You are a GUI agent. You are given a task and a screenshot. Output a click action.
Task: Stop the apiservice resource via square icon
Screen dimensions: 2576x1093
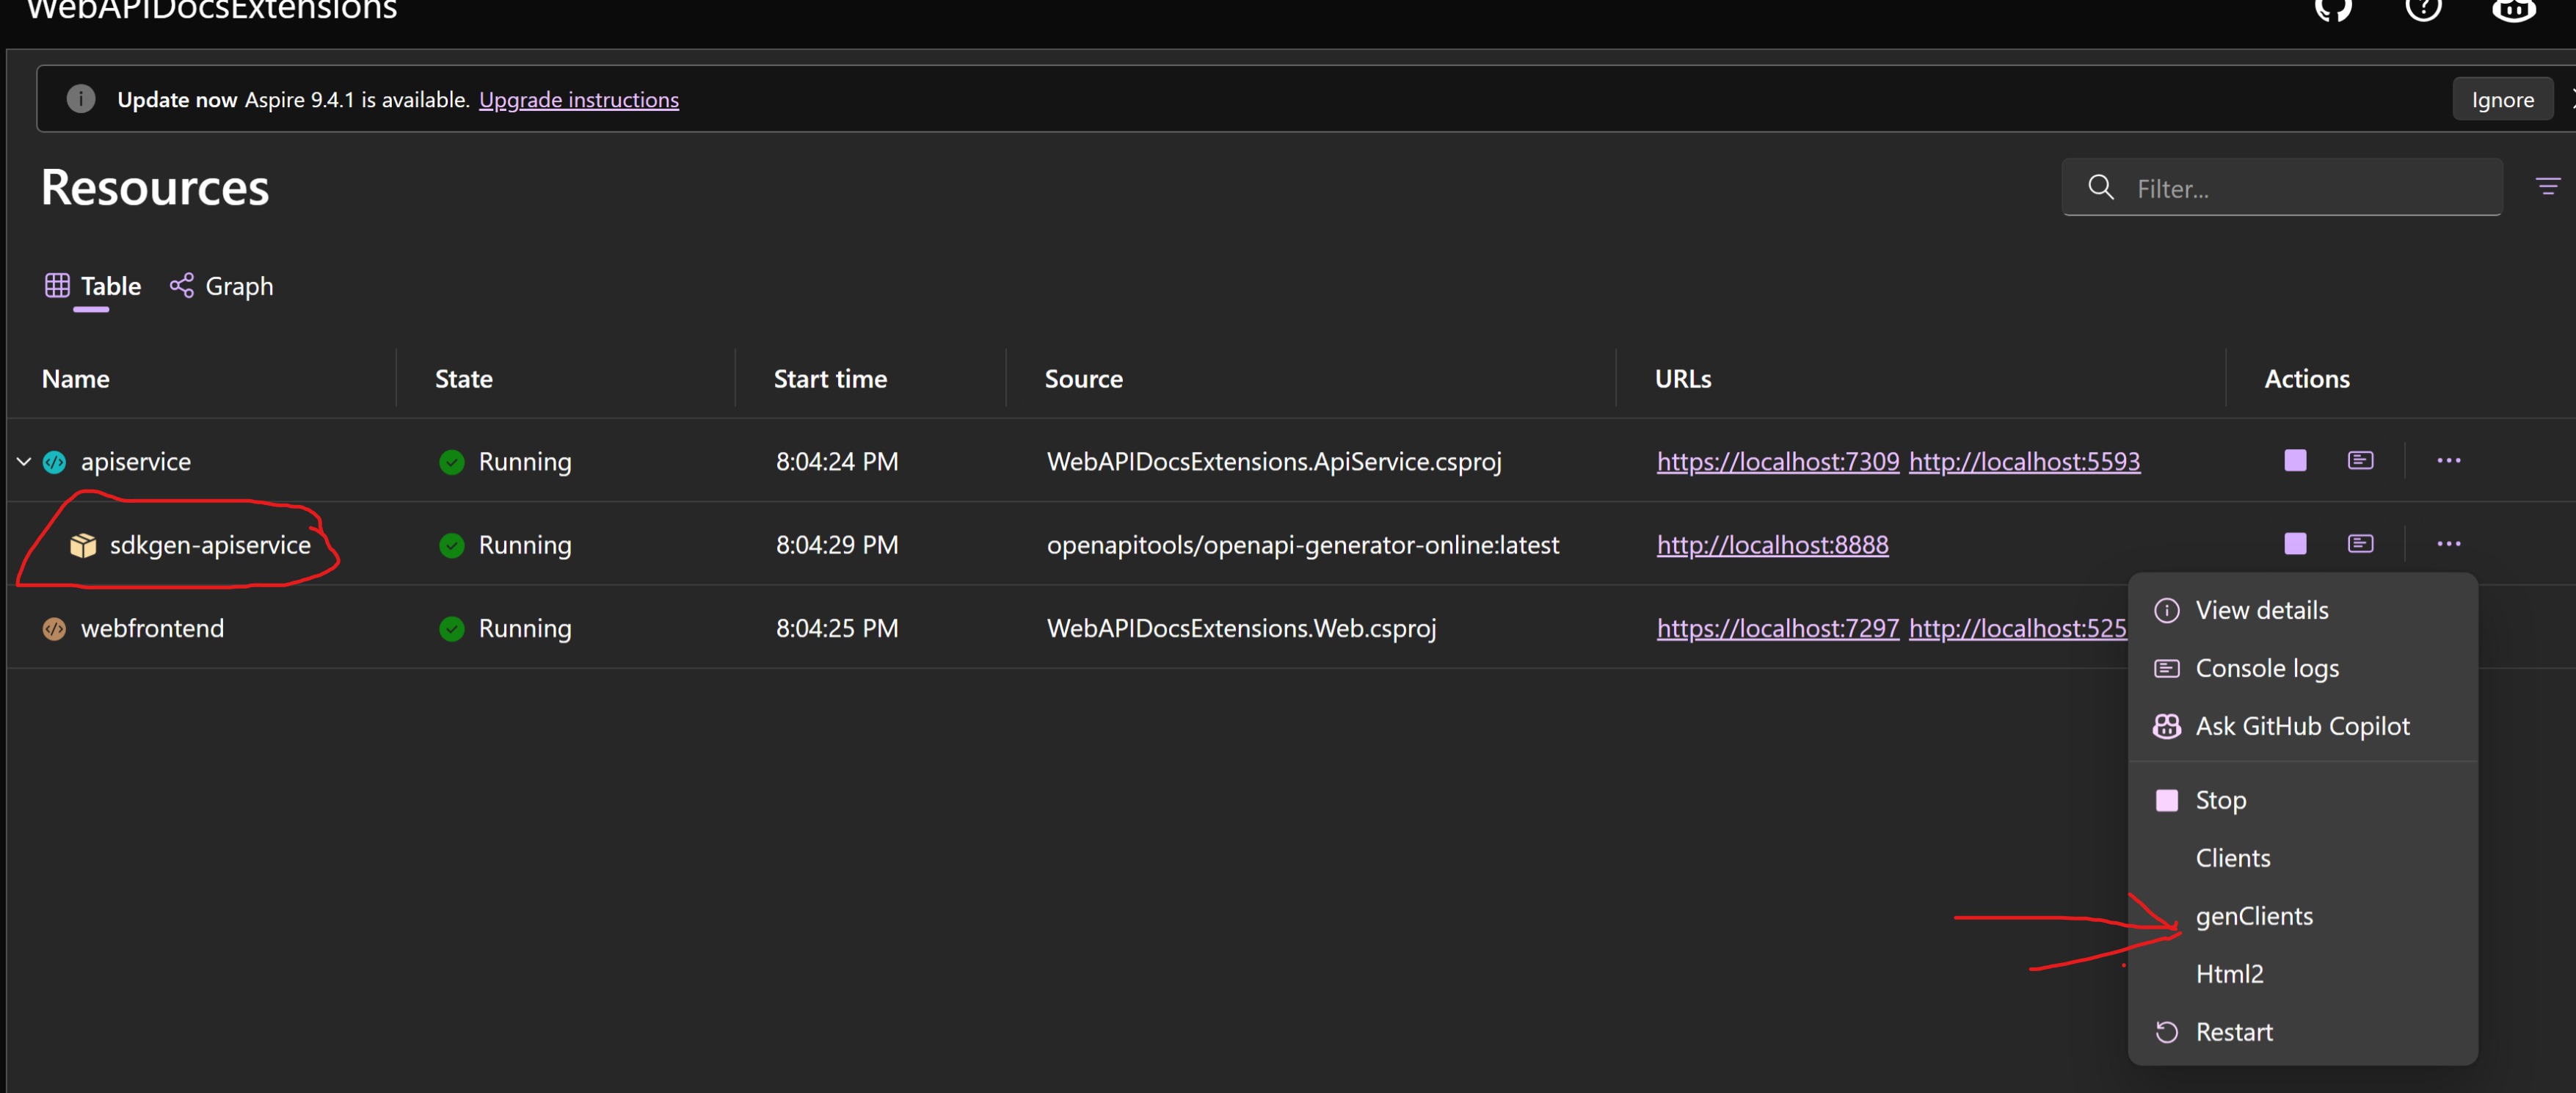pyautogui.click(x=2295, y=460)
